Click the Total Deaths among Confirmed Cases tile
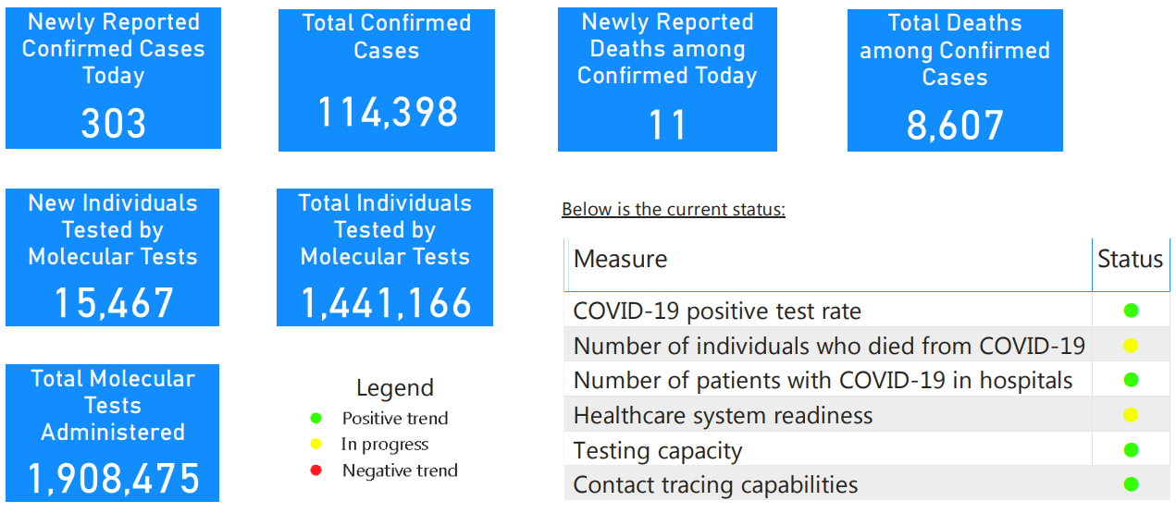Image resolution: width=1176 pixels, height=513 pixels. coord(955,80)
